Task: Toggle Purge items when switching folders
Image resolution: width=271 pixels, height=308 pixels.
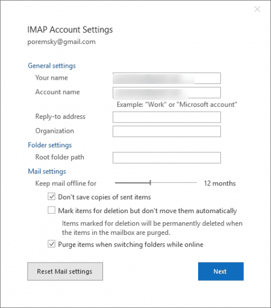Action: click(x=52, y=244)
